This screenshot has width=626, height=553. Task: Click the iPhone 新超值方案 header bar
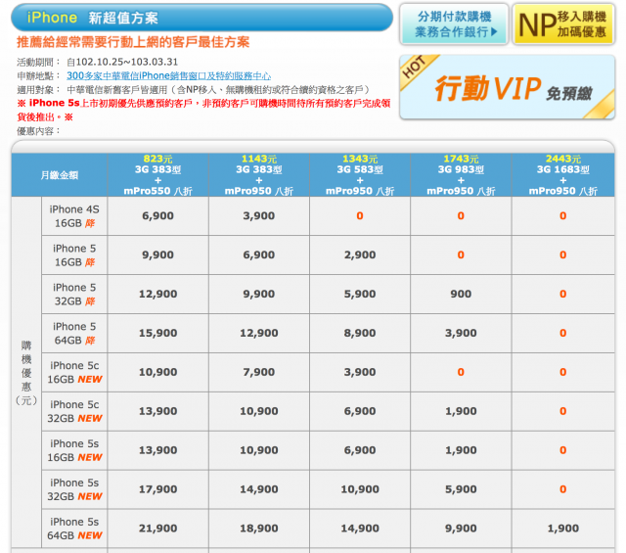201,18
